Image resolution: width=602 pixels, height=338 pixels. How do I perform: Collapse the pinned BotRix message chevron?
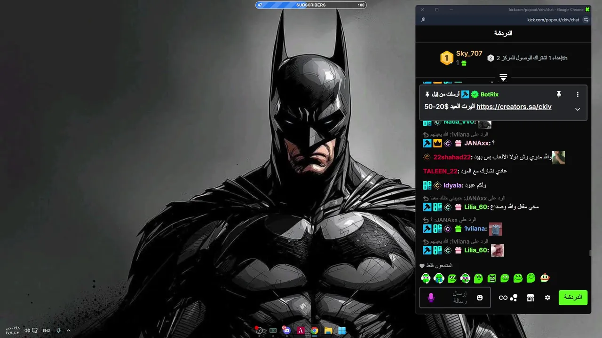[578, 109]
